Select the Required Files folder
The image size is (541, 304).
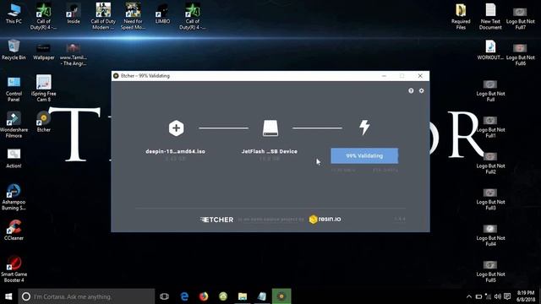click(x=461, y=17)
